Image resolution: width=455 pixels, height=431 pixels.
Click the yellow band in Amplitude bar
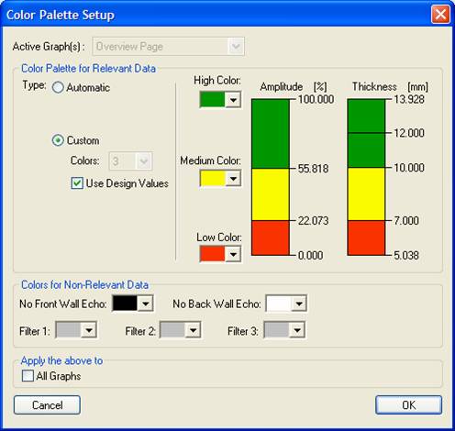pos(271,194)
